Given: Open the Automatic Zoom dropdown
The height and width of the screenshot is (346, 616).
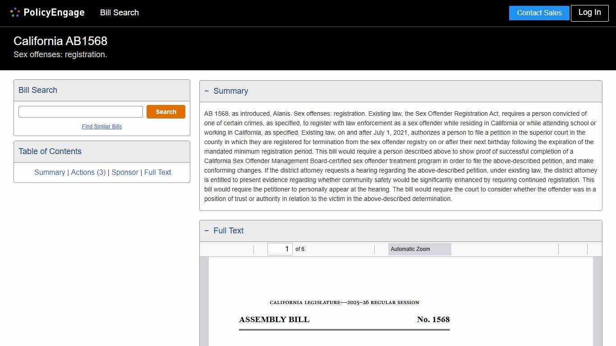Looking at the screenshot, I should pyautogui.click(x=419, y=249).
